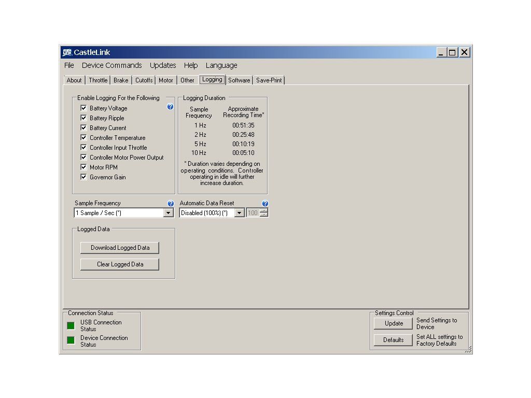Image resolution: width=531 pixels, height=398 pixels.
Task: Uncheck the Battery Voltage checkbox
Action: tap(83, 108)
